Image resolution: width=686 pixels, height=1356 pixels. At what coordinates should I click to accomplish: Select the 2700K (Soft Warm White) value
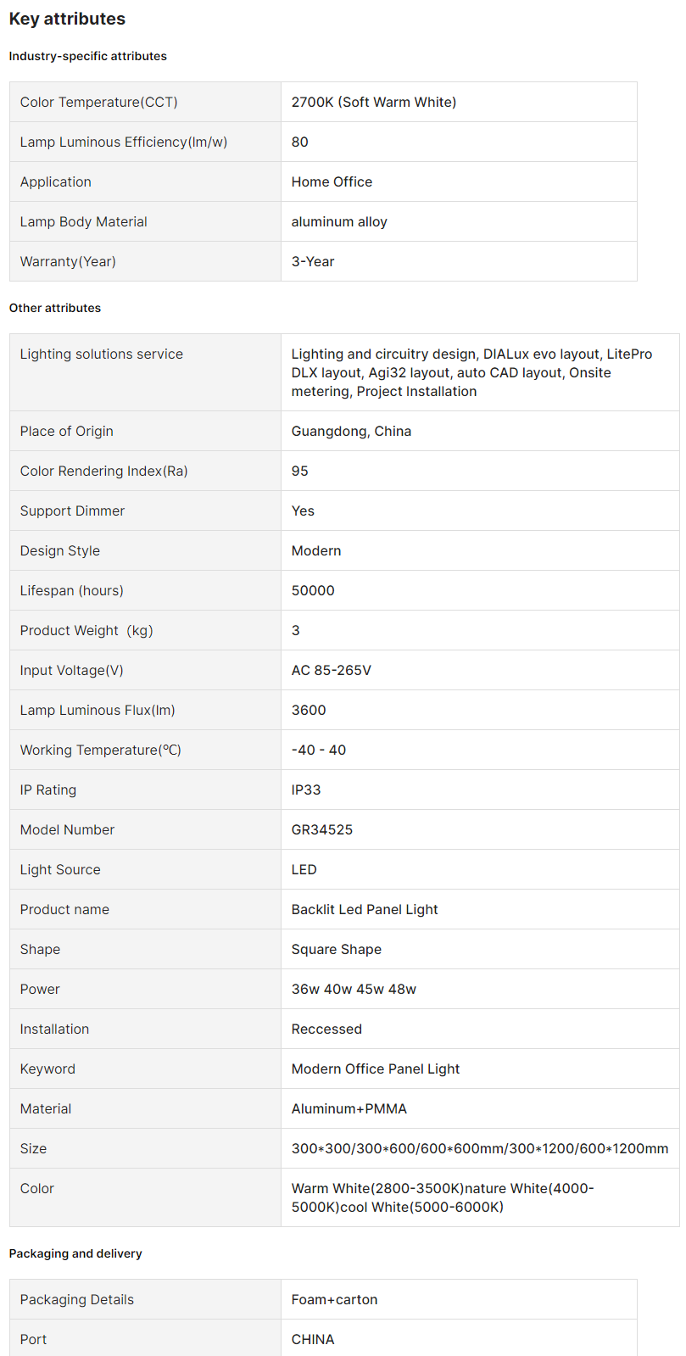coord(373,102)
